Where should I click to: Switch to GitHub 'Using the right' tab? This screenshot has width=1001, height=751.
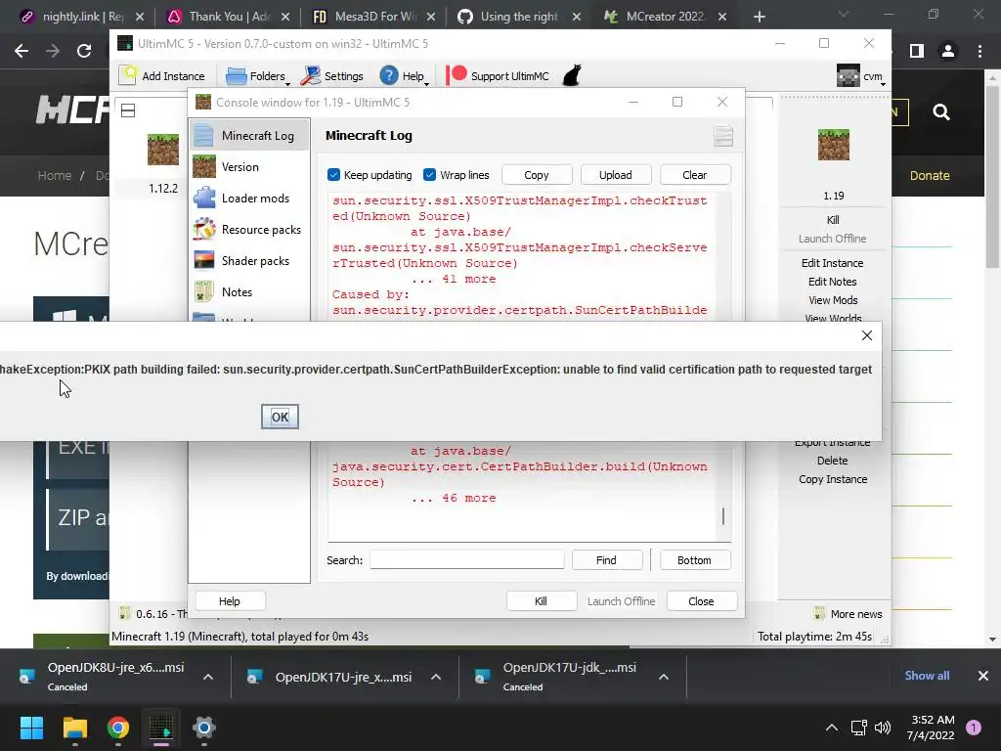(x=520, y=17)
